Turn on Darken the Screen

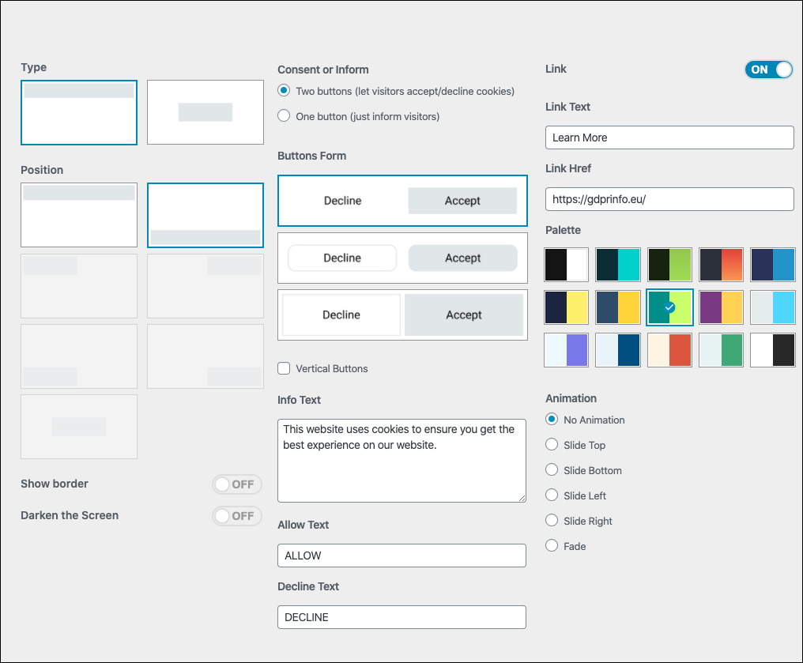point(236,516)
